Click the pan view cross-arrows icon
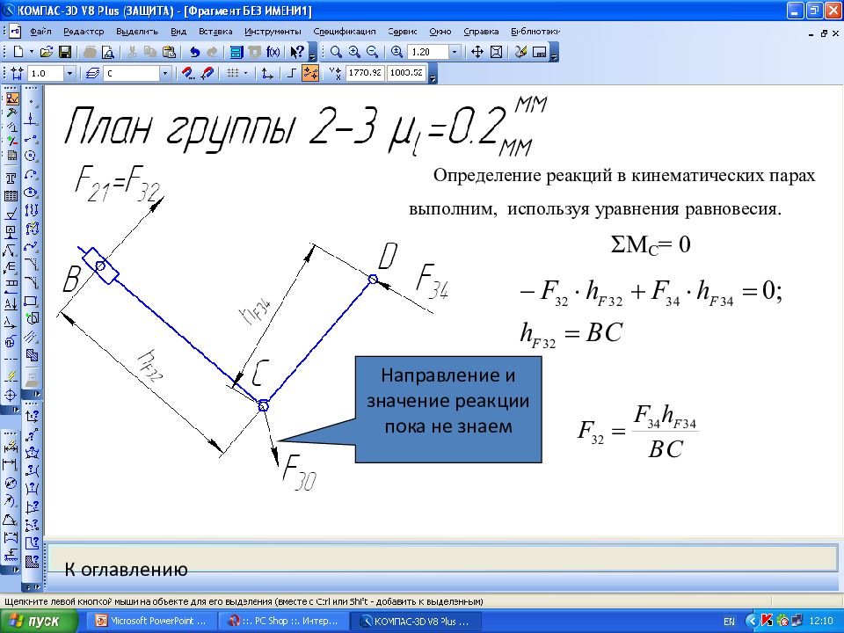The image size is (844, 633). 478,52
